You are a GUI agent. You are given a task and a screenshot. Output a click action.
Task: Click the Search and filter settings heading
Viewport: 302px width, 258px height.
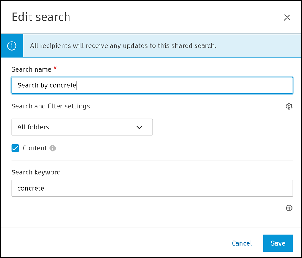coord(51,106)
